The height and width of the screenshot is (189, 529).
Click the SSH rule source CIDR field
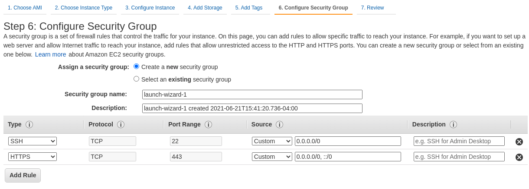click(x=348, y=141)
